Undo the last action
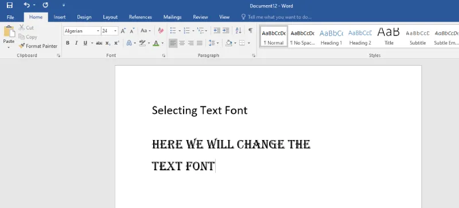 click(x=26, y=5)
